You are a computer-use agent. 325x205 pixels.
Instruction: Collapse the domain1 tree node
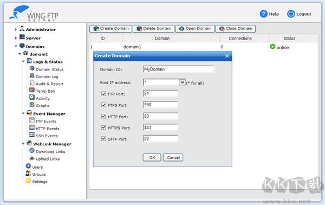pos(19,54)
